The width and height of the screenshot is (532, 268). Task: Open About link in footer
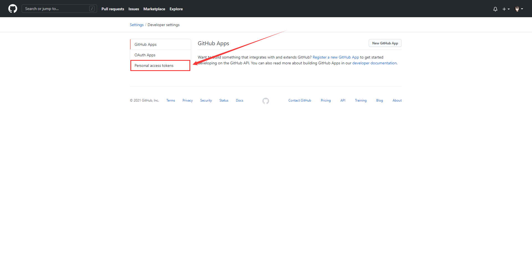[x=397, y=100]
